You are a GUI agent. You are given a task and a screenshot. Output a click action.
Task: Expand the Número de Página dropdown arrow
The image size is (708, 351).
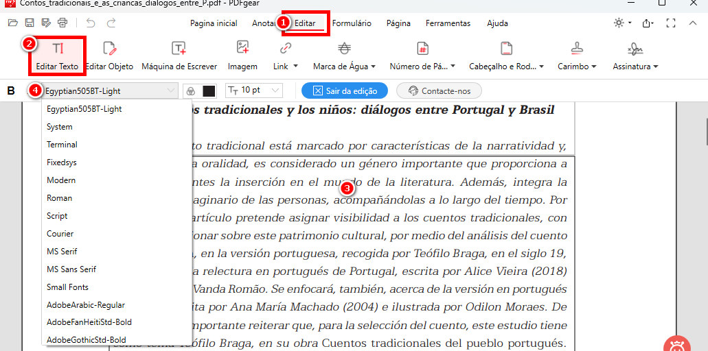(x=453, y=66)
